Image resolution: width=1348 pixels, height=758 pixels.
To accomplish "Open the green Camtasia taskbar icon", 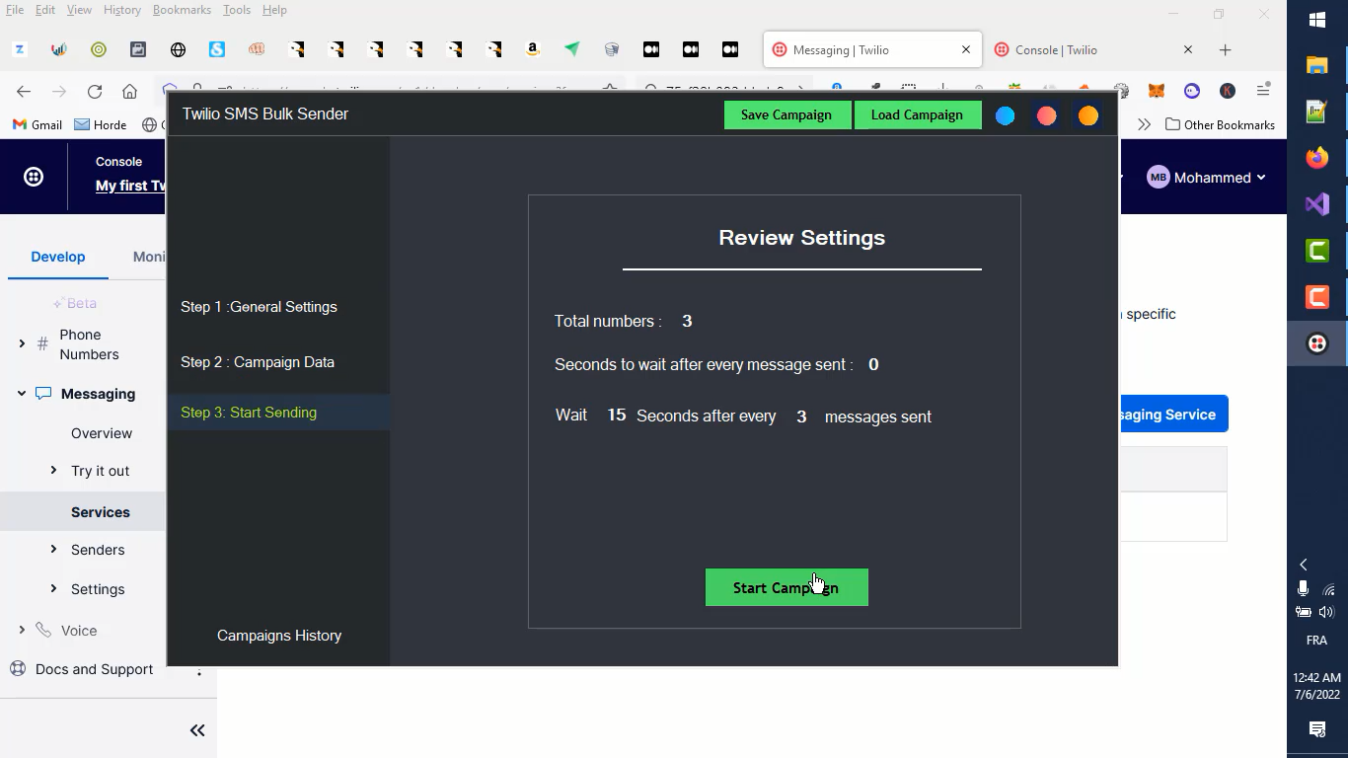I will (x=1317, y=251).
